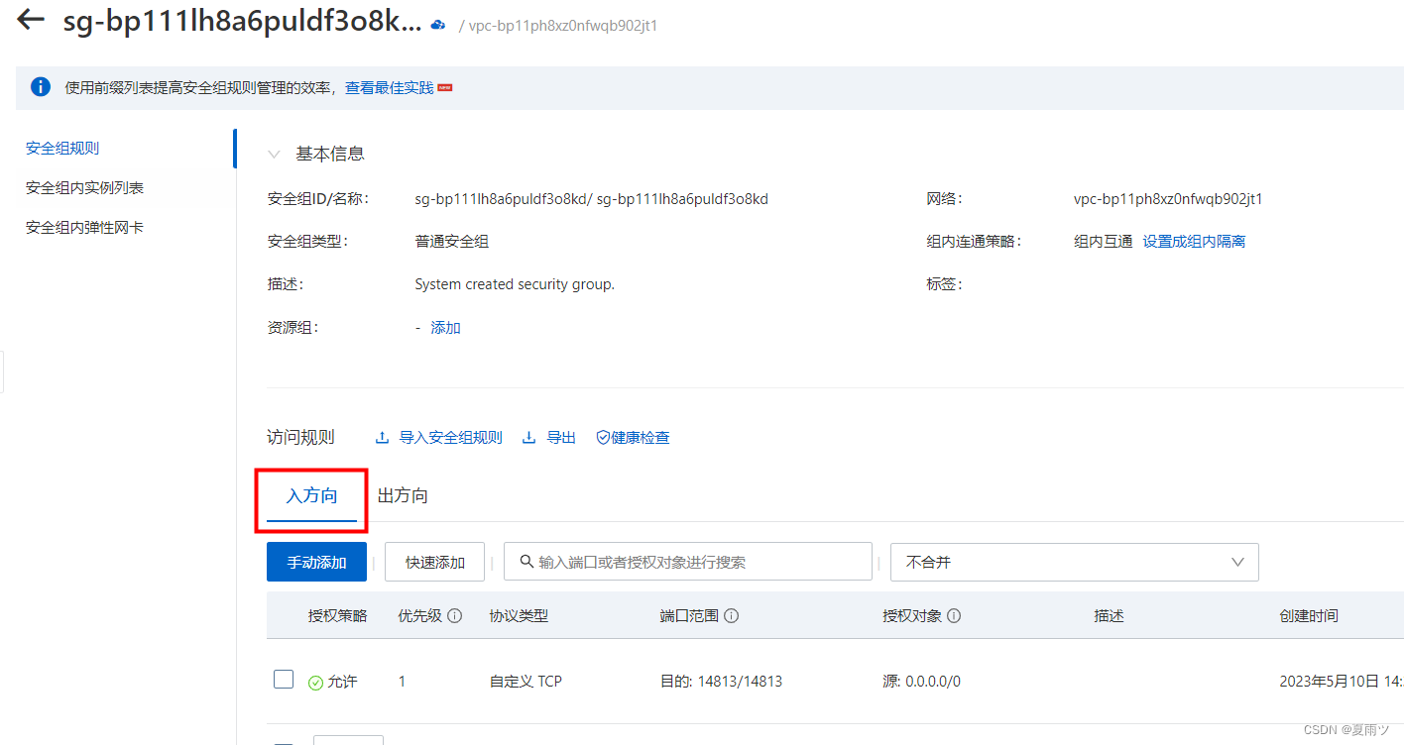The image size is (1404, 745).
Task: Click the blue info icon in banner
Action: point(41,87)
